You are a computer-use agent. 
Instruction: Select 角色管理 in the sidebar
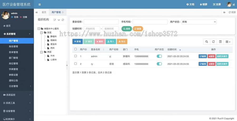pos(17,46)
